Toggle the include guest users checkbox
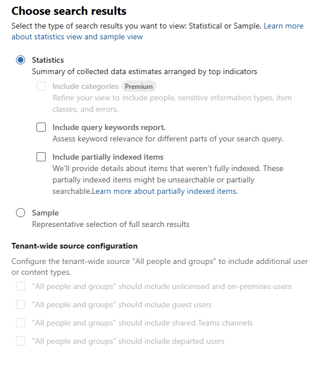Viewport: 328px width, 370px height. (21, 304)
